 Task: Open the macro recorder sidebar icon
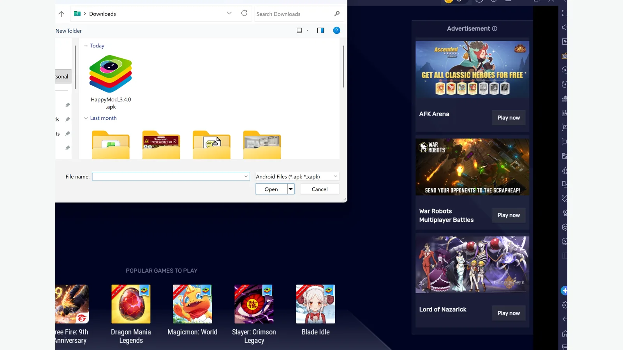click(564, 70)
